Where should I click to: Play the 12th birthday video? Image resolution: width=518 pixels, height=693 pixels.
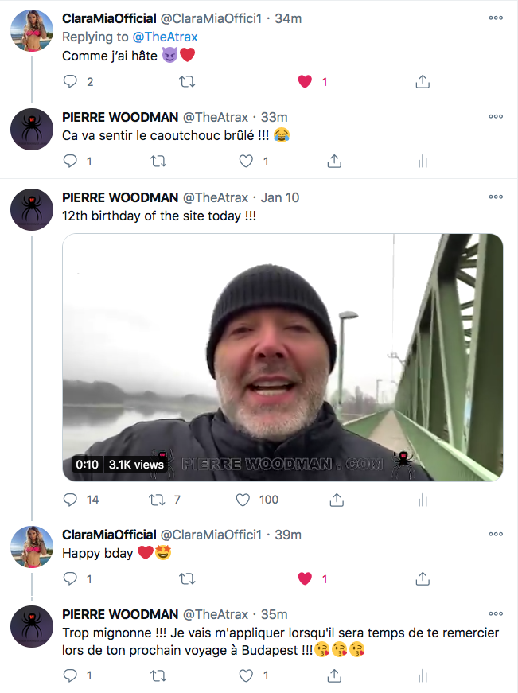click(x=282, y=357)
